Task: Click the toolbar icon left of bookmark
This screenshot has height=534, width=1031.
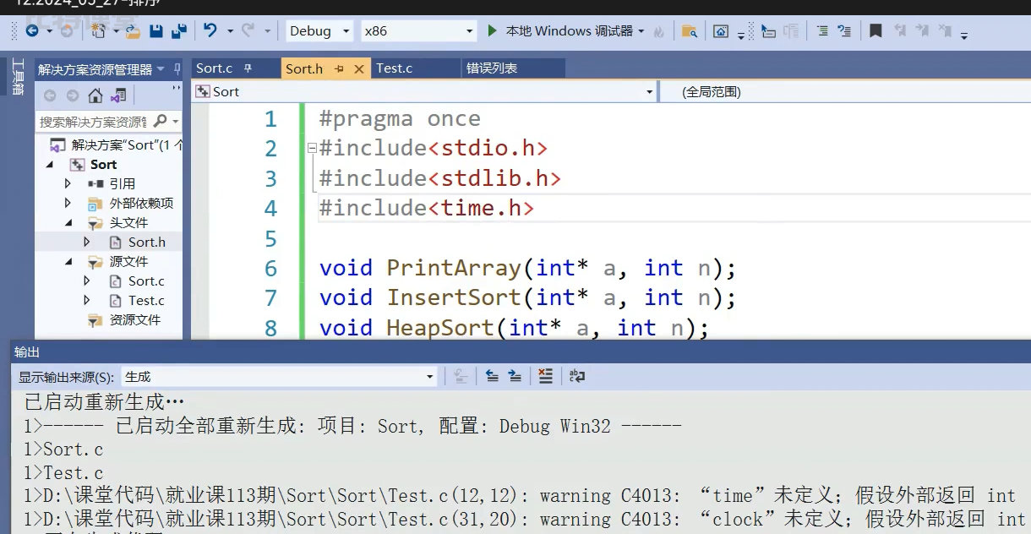Action: [843, 31]
